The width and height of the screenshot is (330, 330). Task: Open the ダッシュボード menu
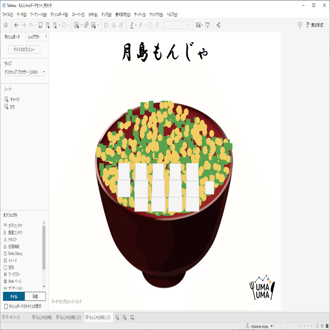(59, 14)
